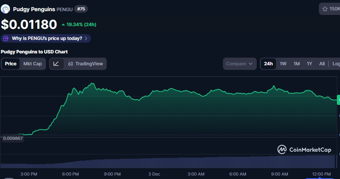Open 'Why is PENGU's price up today?'

point(46,38)
